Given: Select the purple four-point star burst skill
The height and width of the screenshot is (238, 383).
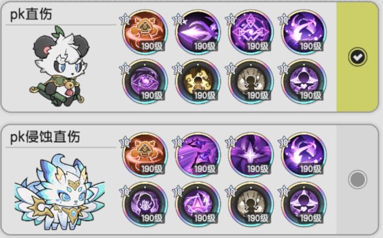Looking at the screenshot, I should point(251,155).
